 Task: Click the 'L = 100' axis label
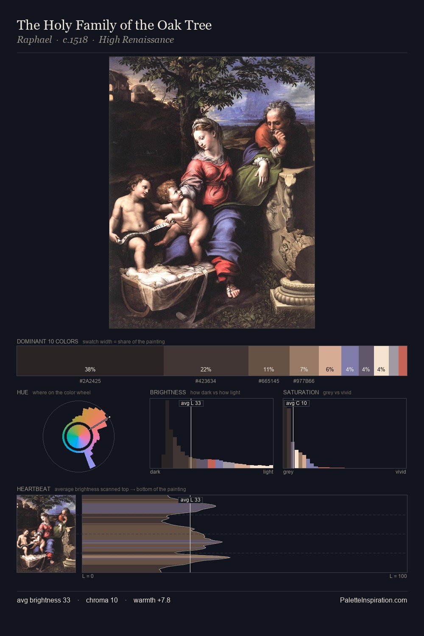pyautogui.click(x=398, y=576)
